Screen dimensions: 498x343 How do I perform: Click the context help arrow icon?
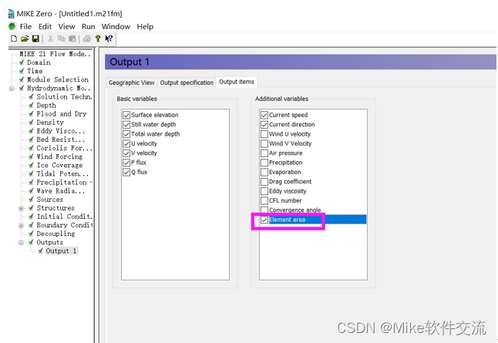109,39
